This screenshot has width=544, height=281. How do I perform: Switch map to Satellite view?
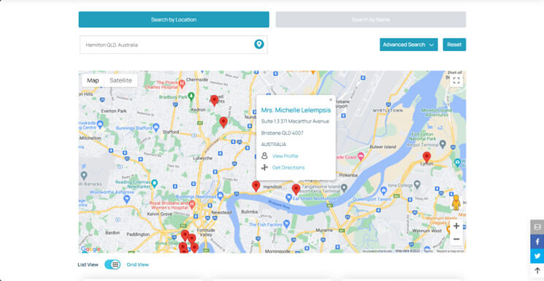(x=120, y=80)
